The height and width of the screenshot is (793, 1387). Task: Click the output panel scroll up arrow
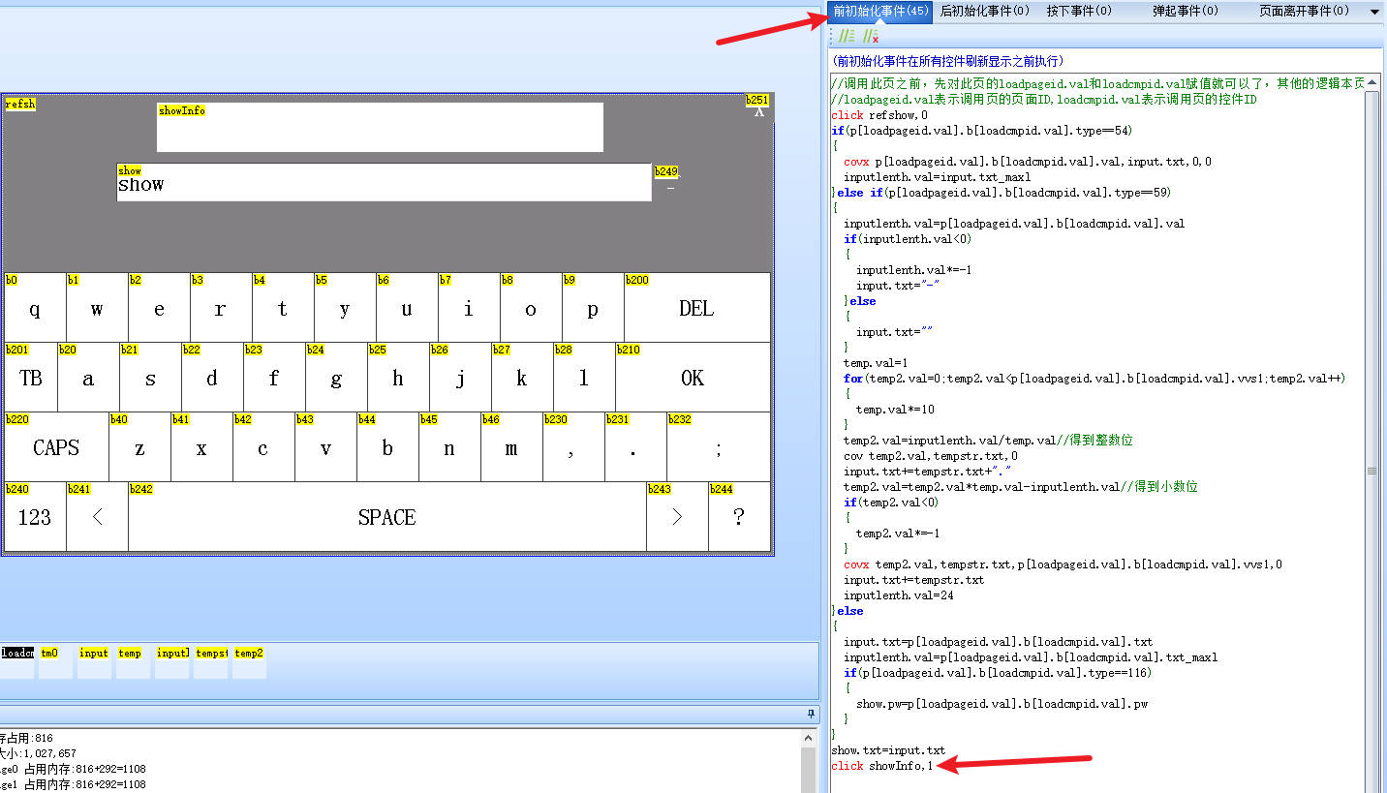(810, 738)
